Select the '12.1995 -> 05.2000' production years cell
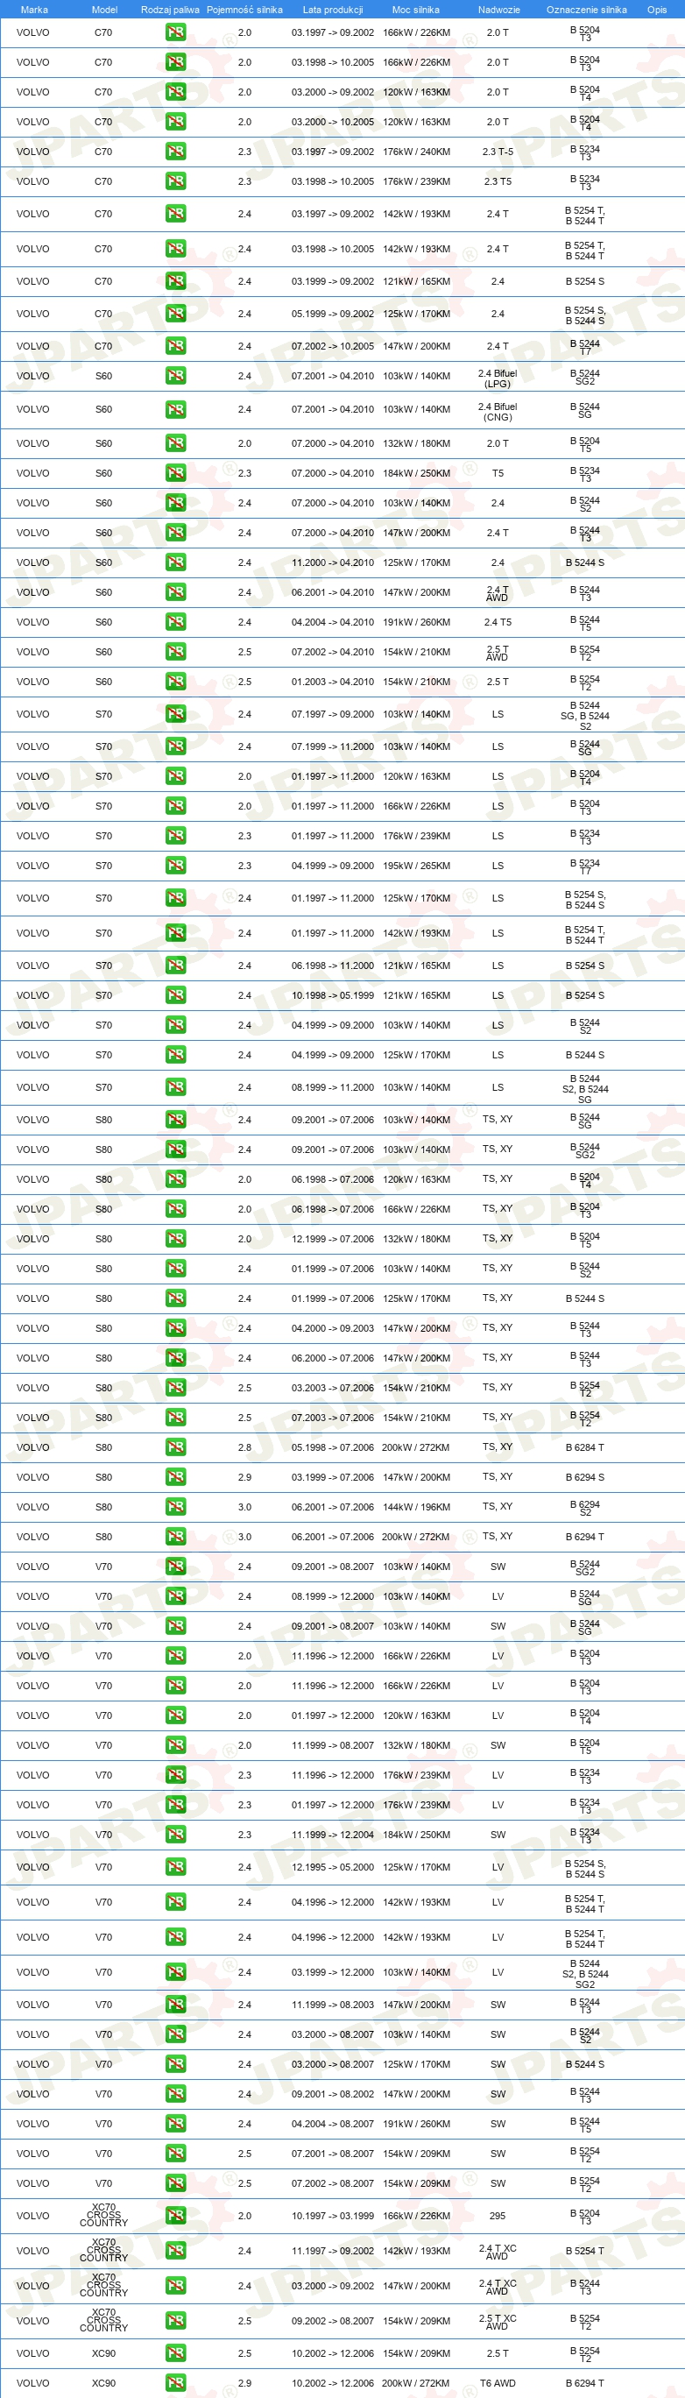 point(332,1867)
